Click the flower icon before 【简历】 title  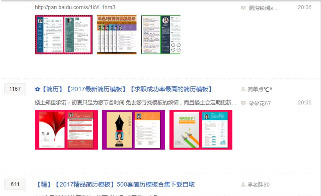point(37,89)
